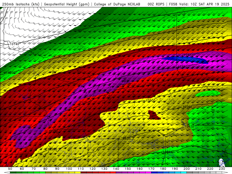Click the 200 knot color scale label
This screenshot has width=232, height=174.
coord(186,169)
